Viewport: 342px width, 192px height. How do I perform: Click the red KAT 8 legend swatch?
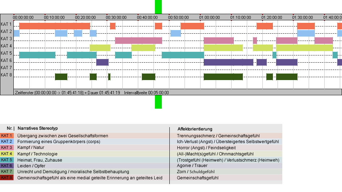pos(7,178)
